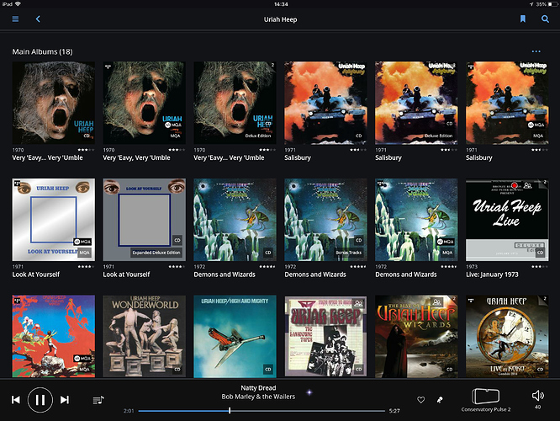The width and height of the screenshot is (560, 421).
Task: Favorite the track with heart icon
Action: (421, 400)
